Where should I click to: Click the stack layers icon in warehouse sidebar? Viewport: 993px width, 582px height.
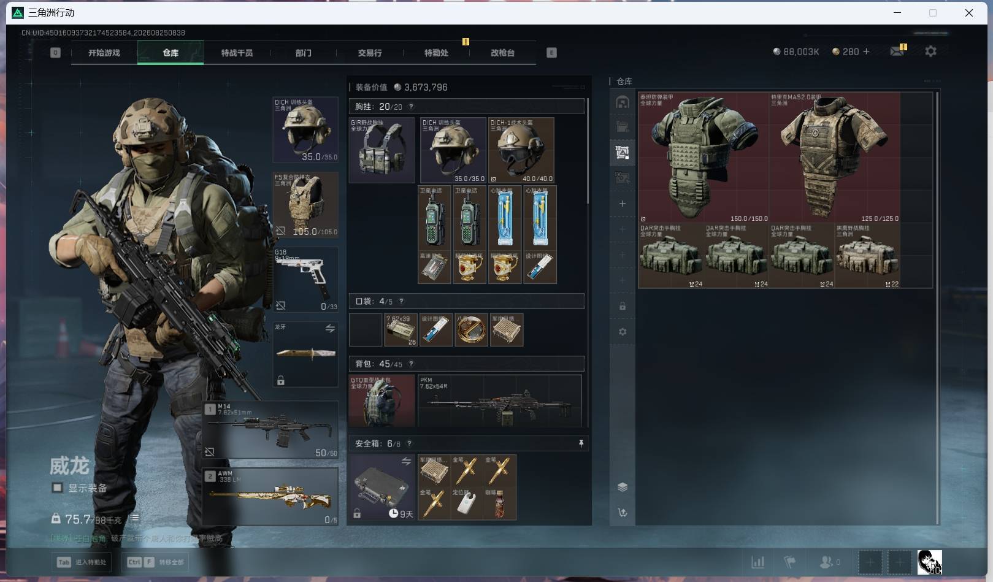tap(623, 487)
